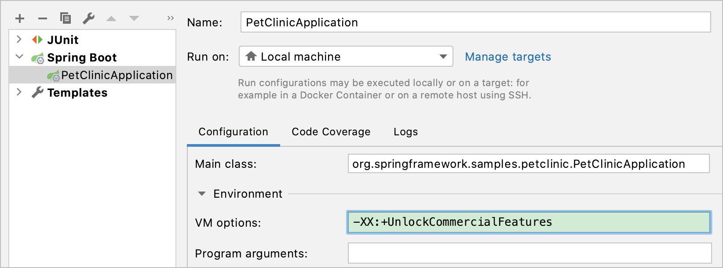Click the Program arguments field
723x268 pixels.
[529, 254]
